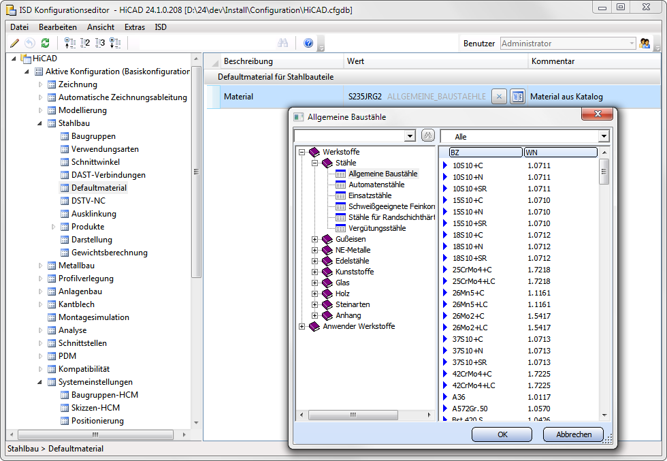Click the Baugruppen table icon in the left tree
Image resolution: width=667 pixels, height=461 pixels.
pyautogui.click(x=65, y=136)
